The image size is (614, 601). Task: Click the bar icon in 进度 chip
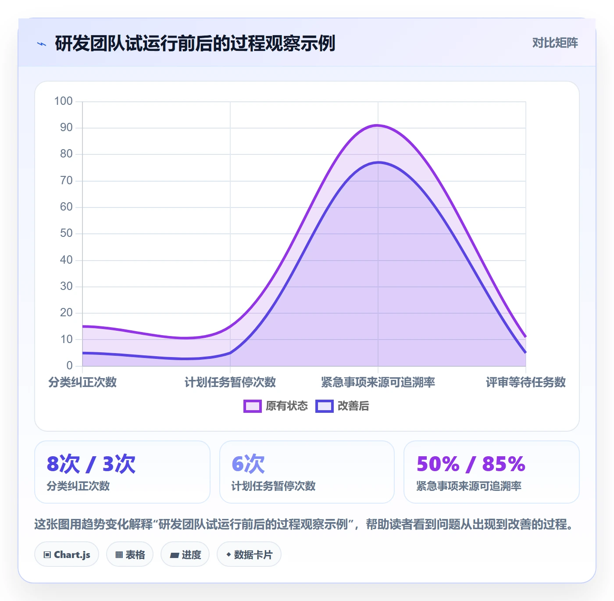point(174,555)
